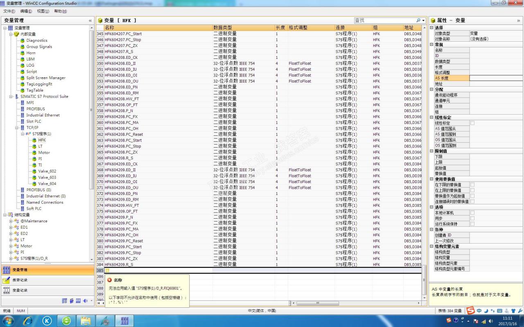Click the search input field
Screen dimensions: 524x327
385,20
